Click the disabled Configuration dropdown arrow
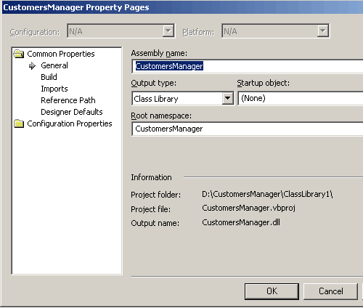 coord(168,31)
